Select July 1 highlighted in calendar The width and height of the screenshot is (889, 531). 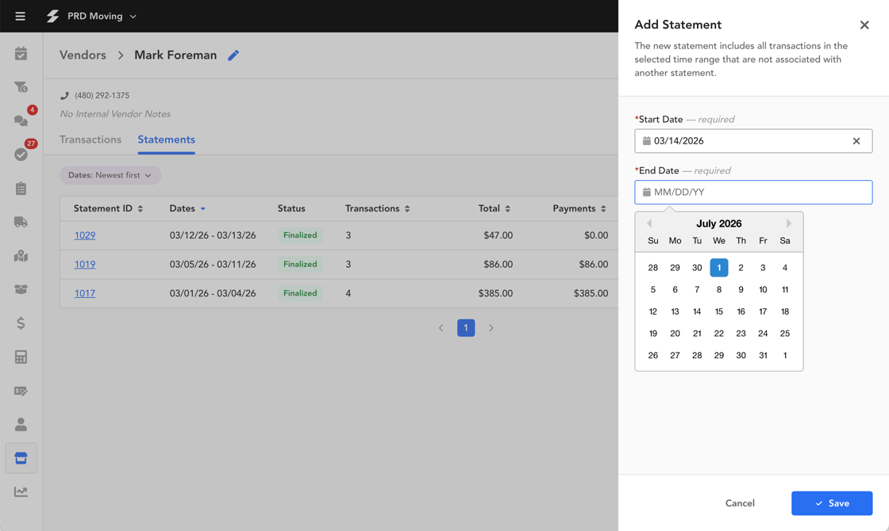coord(719,268)
